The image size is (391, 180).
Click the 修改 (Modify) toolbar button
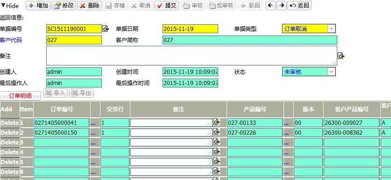click(64, 6)
